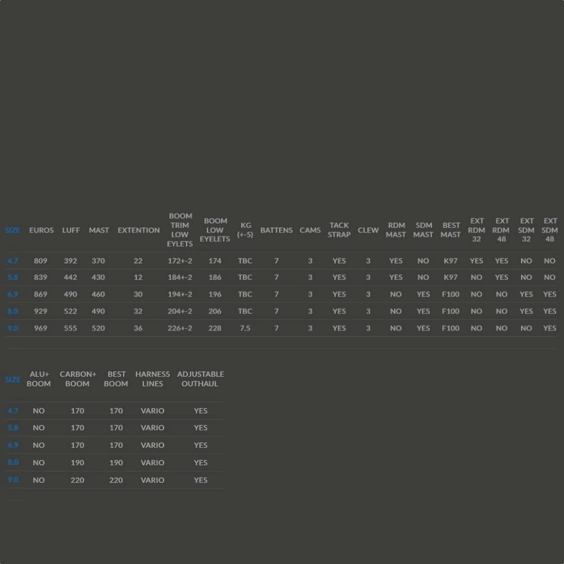The width and height of the screenshot is (564, 564).
Task: Click the 9.0 size link in the boom table
Action: (x=13, y=479)
